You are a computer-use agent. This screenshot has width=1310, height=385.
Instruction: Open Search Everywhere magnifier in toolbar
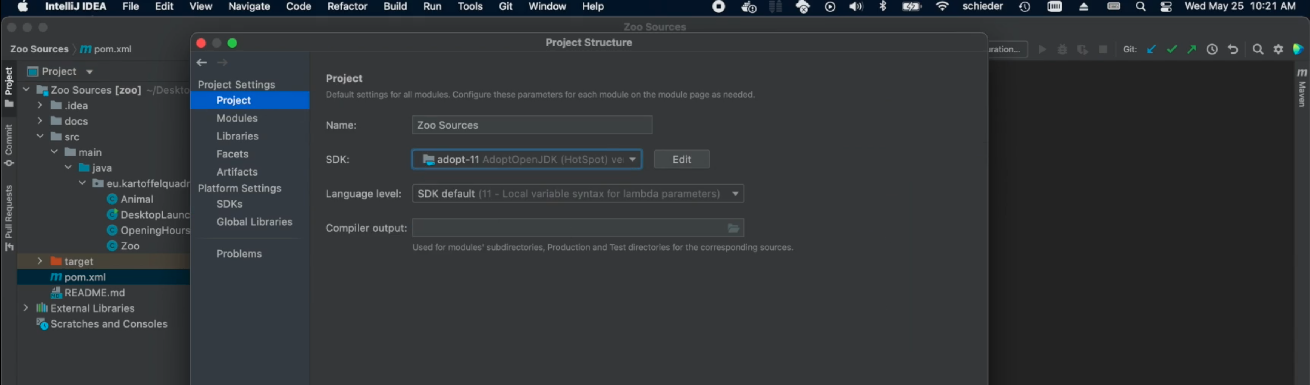[1258, 49]
